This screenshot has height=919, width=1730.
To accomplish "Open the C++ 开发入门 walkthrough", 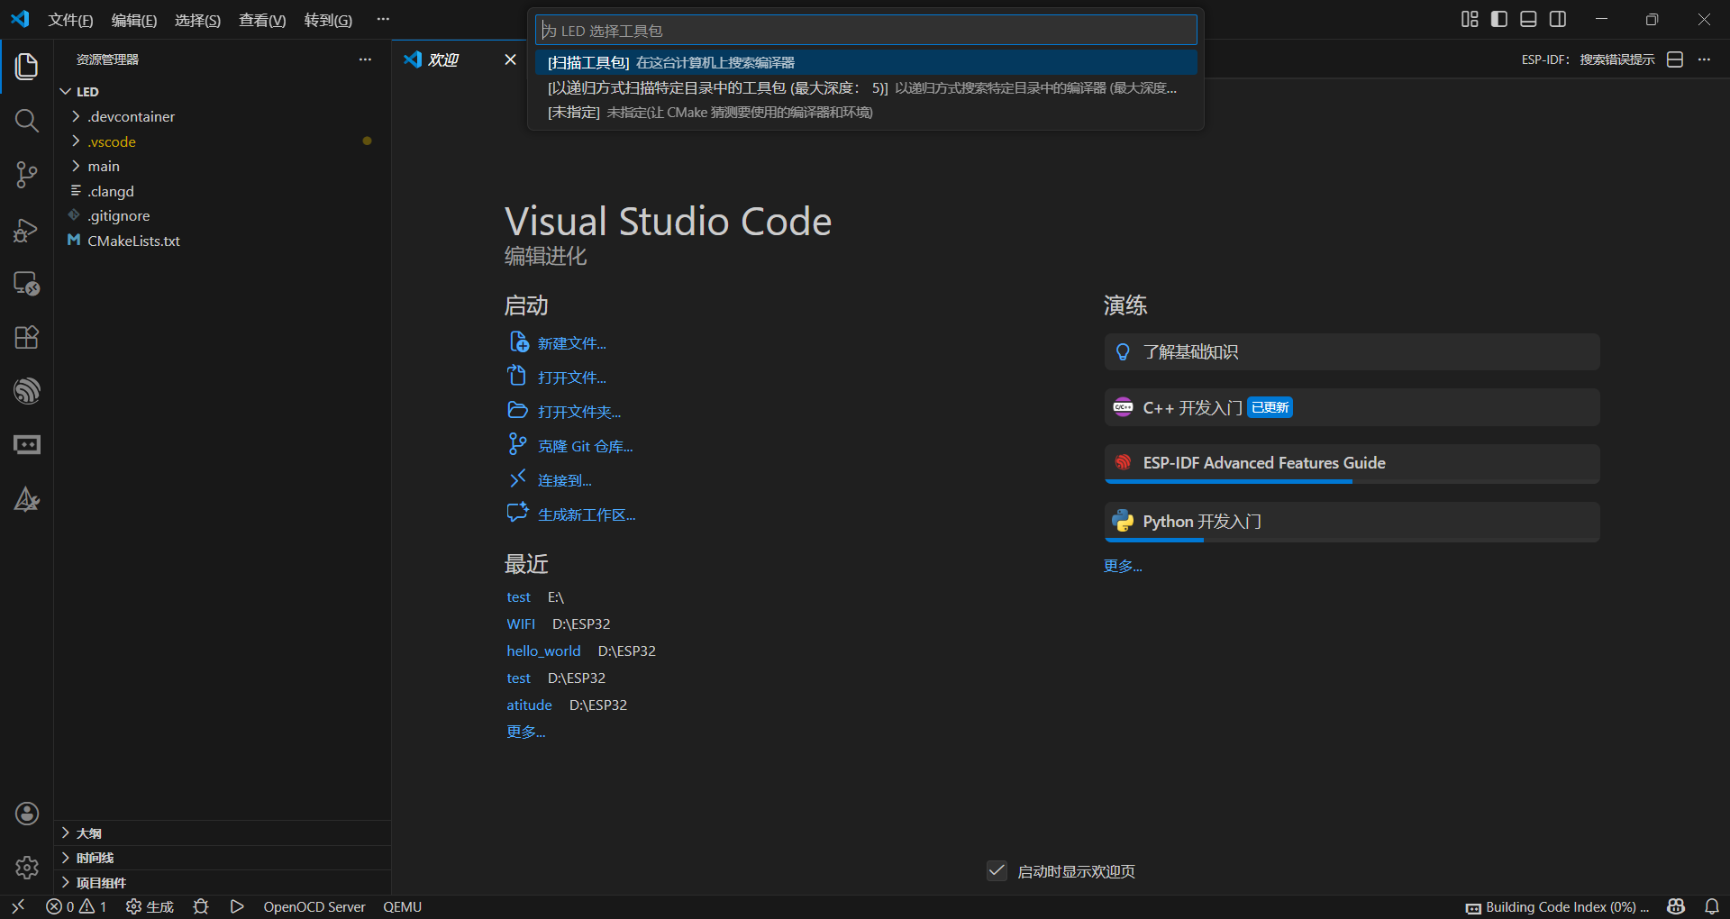I will click(1352, 407).
